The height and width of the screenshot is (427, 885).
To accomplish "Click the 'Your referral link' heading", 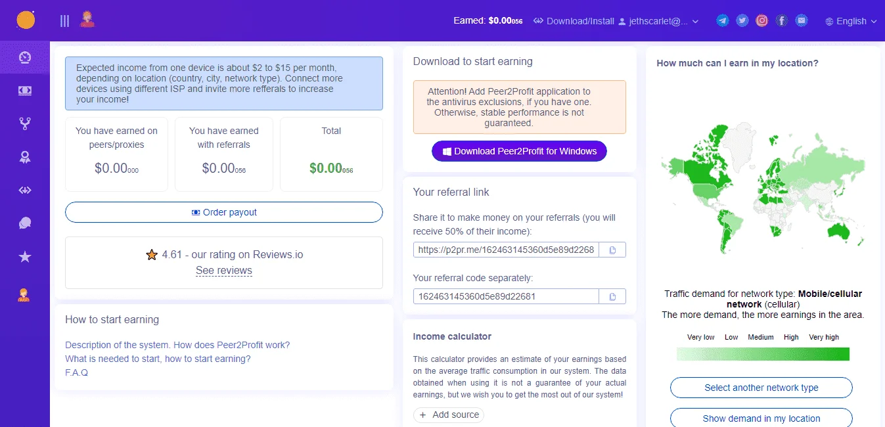I will 451,192.
